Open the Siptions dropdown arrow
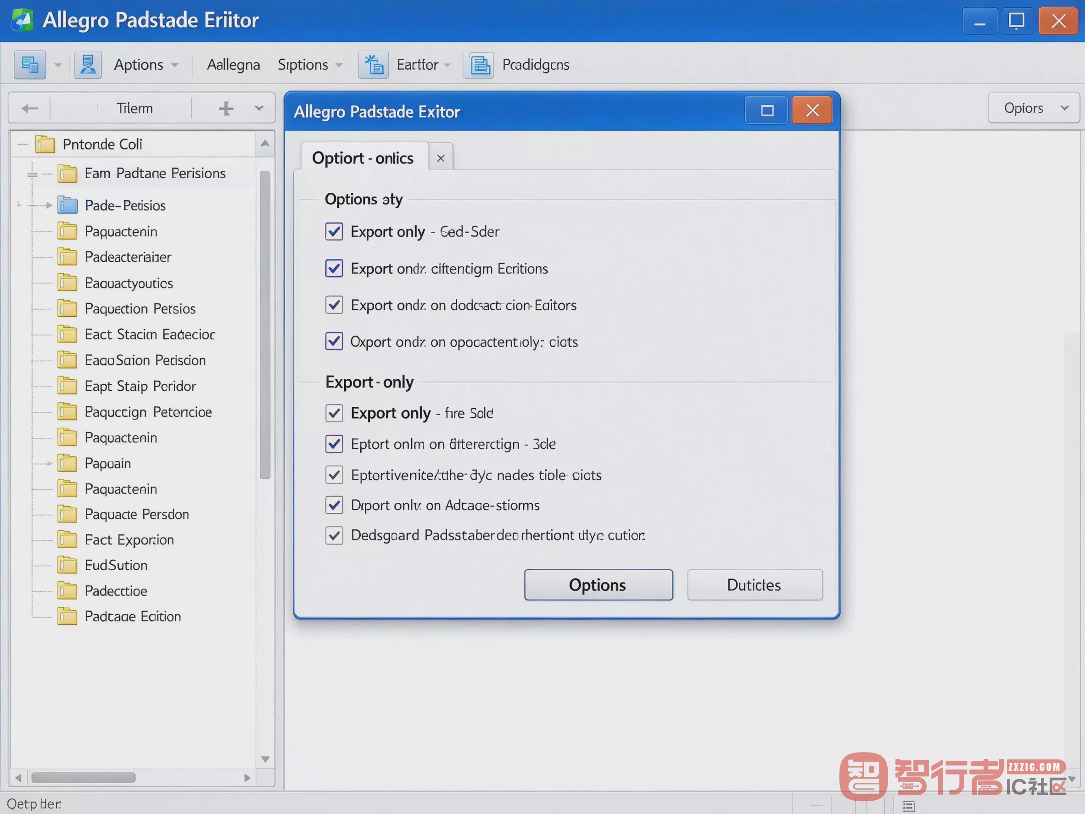Screen dimensions: 1085x814 pos(339,65)
